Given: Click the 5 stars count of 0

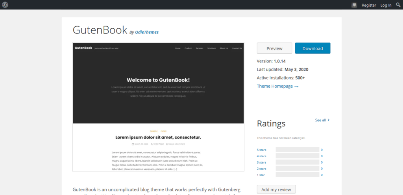Looking at the screenshot, I should click(x=322, y=150).
